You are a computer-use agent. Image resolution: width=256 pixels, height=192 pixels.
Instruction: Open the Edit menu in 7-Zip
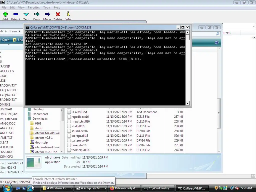[x=12, y=7]
